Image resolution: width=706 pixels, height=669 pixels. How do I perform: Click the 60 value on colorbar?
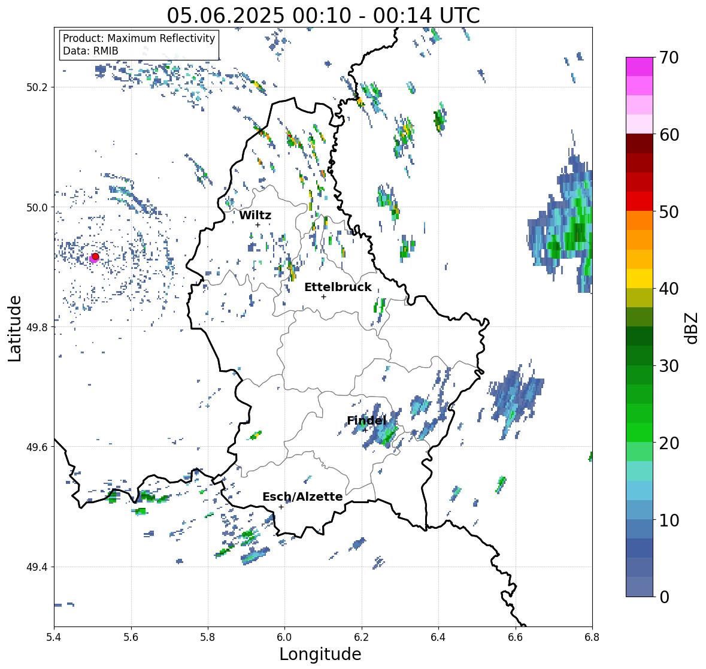pyautogui.click(x=669, y=135)
